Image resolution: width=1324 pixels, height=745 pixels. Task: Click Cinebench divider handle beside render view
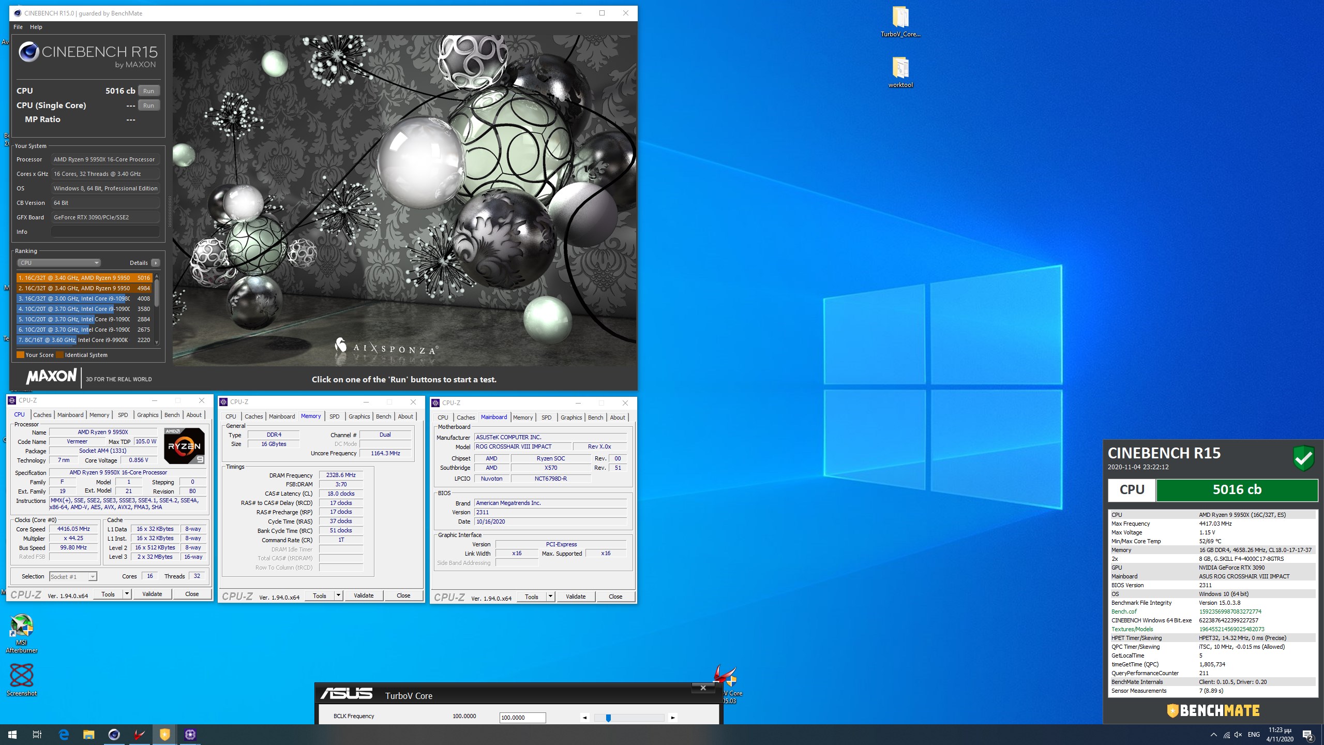click(170, 211)
